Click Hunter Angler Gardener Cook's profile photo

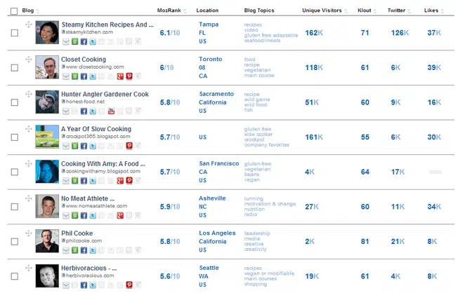46,102
